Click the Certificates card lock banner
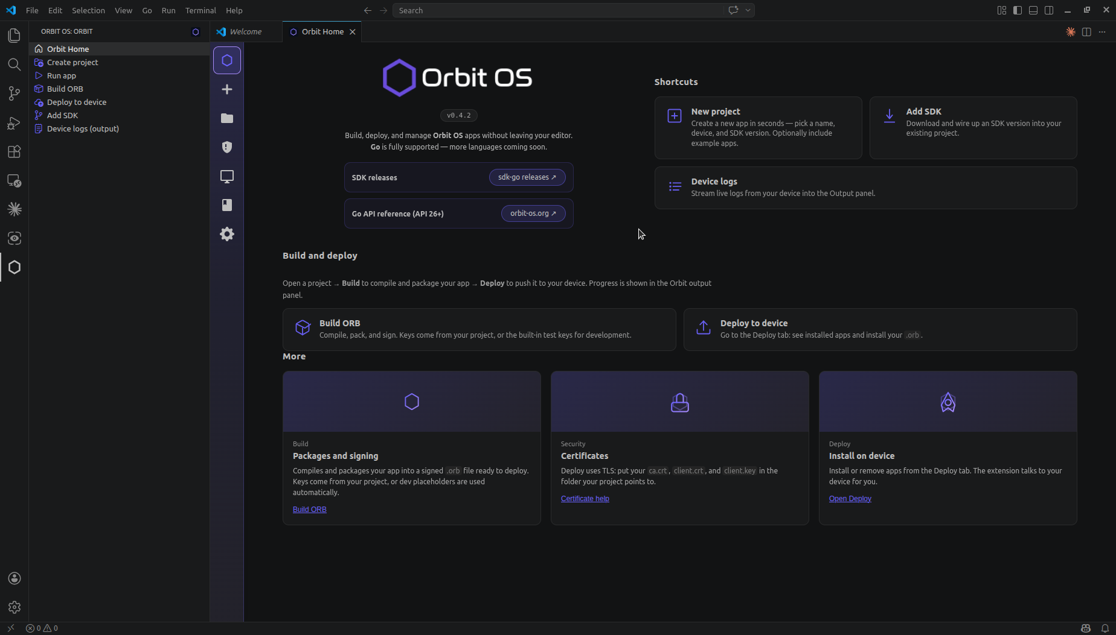Viewport: 1116px width, 635px height. pos(679,402)
